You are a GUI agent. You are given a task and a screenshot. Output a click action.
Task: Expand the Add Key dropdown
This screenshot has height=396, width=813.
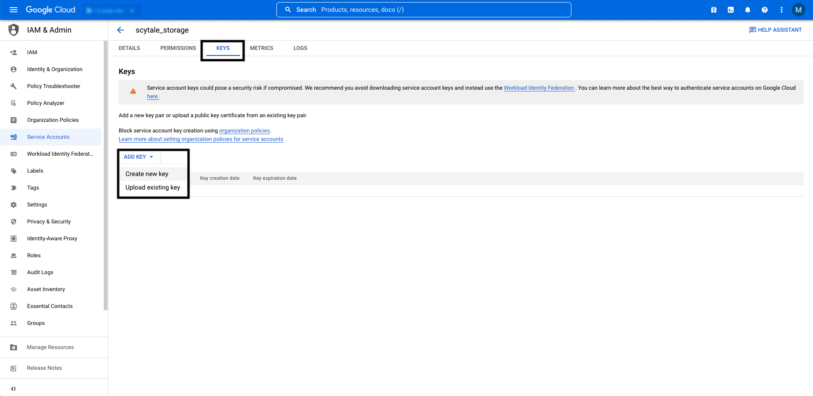(139, 157)
